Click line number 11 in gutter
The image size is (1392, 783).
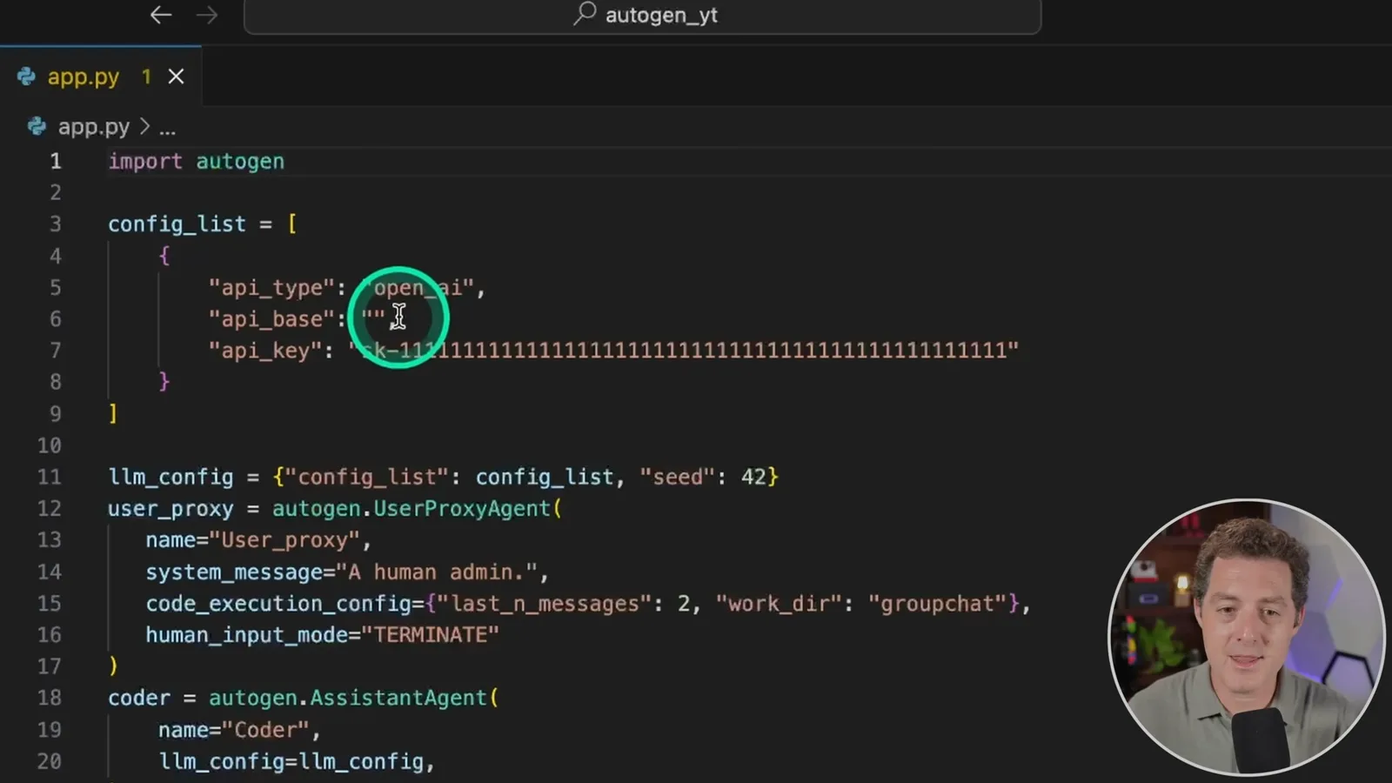tap(50, 477)
